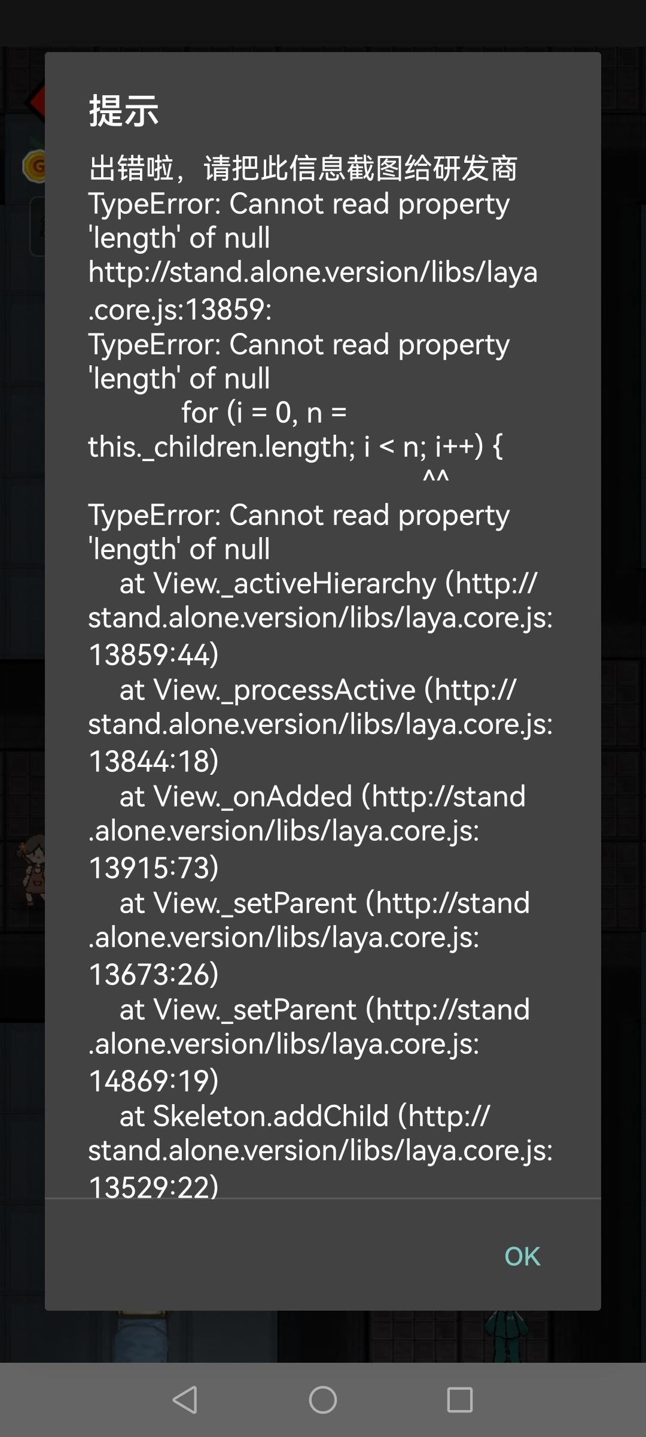Tap the first TypeError message line
The height and width of the screenshot is (1437, 646).
coord(299,204)
